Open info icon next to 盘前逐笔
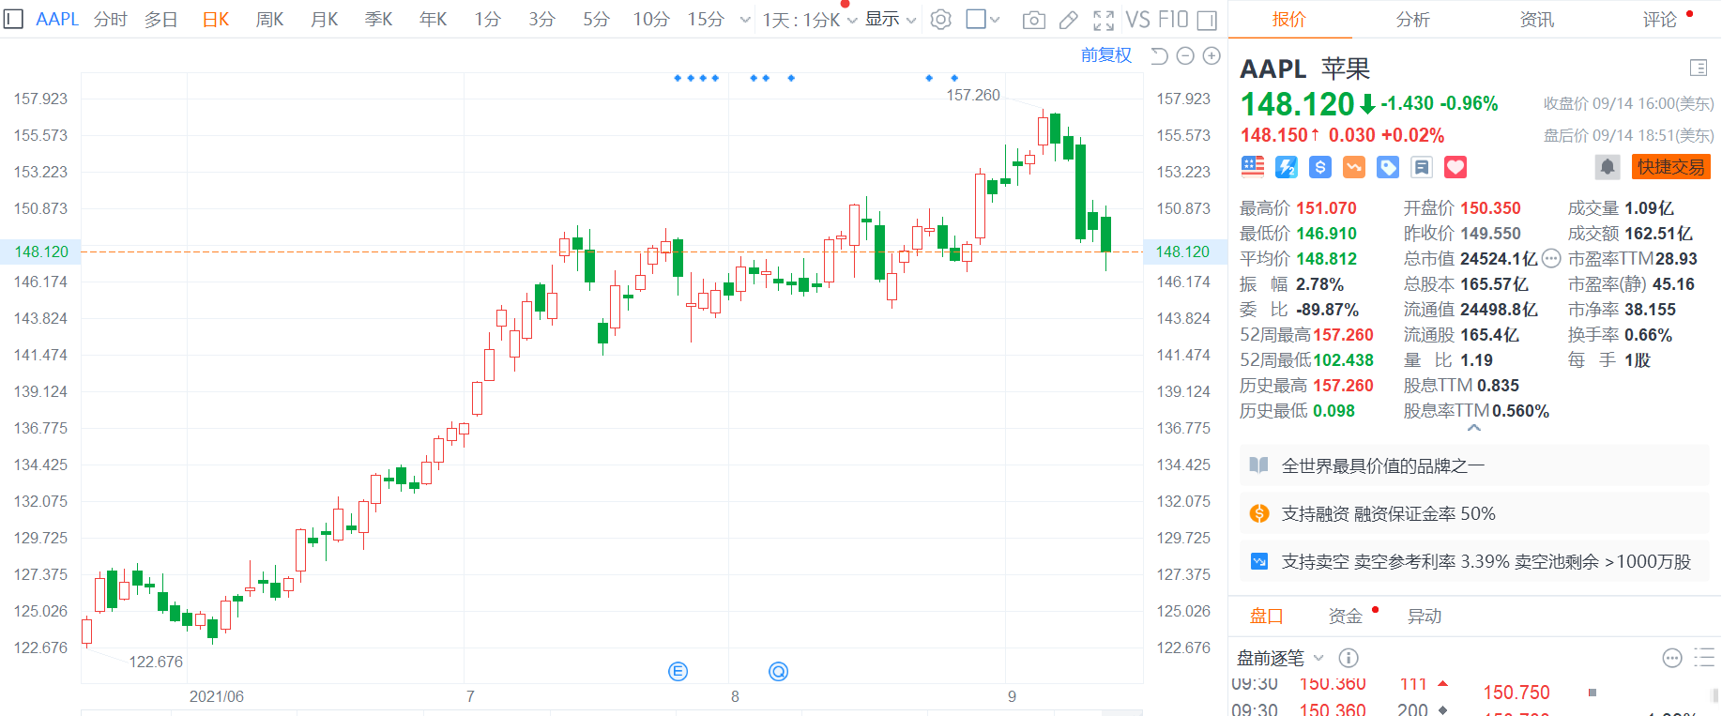This screenshot has height=716, width=1722. point(1349,658)
